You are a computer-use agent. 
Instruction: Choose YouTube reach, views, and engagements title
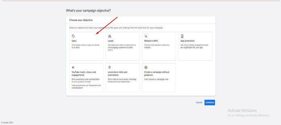point(84,74)
